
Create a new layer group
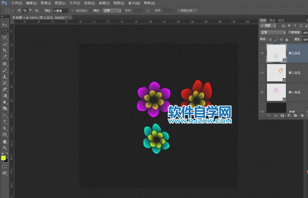pos(295,116)
